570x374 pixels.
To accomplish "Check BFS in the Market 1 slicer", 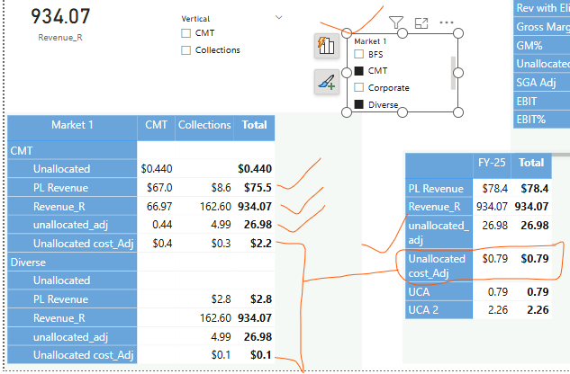I will 358,54.
